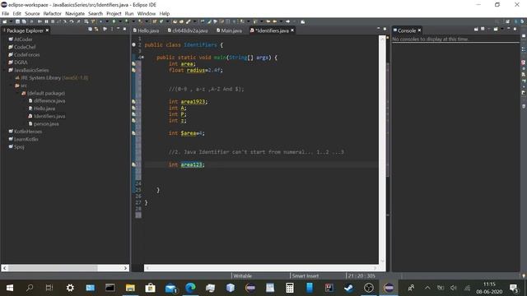Click the Save All toolbar icon
The image size is (527, 296).
point(24,21)
